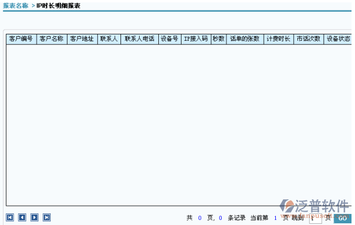Select the 市话次数 column header
355x225 pixels.
coord(308,39)
